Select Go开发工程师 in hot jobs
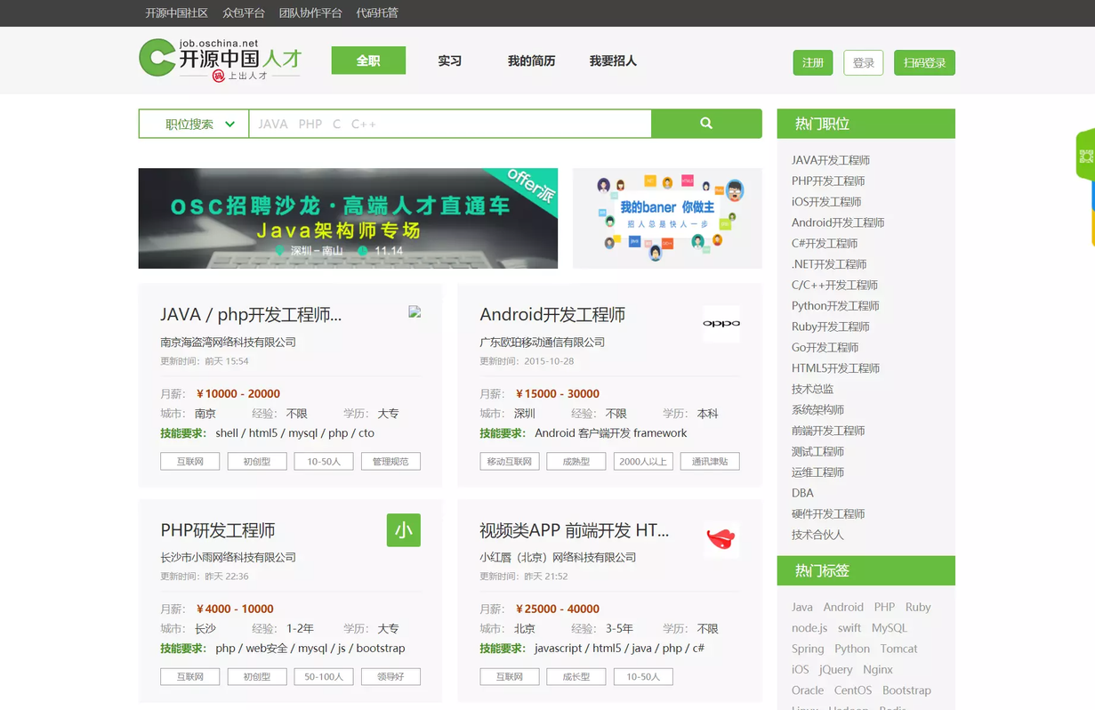 [x=825, y=347]
